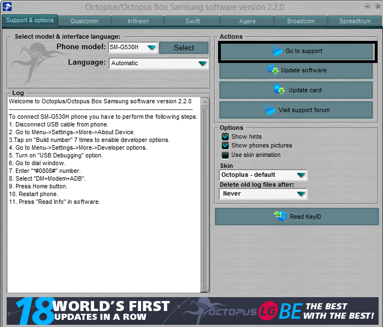The width and height of the screenshot is (383, 327).
Task: Click log line 'Restart phone.'
Action: pos(33,194)
